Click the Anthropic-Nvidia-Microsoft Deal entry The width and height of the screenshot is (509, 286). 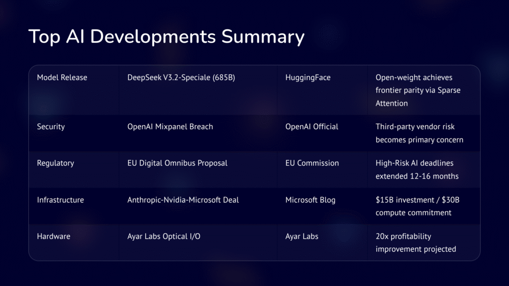(182, 200)
